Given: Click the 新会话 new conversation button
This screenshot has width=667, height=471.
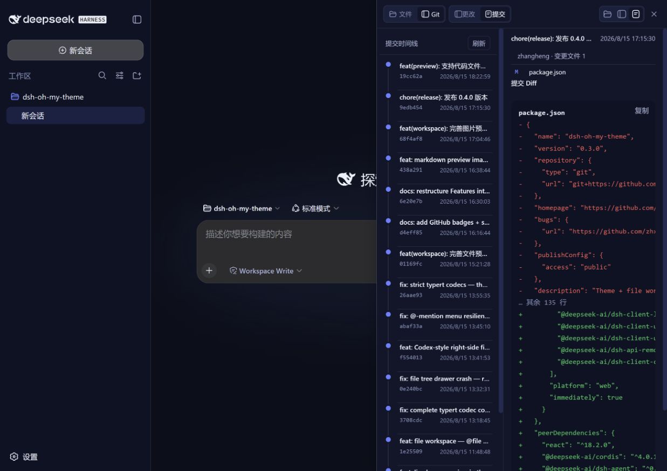Looking at the screenshot, I should coord(75,50).
